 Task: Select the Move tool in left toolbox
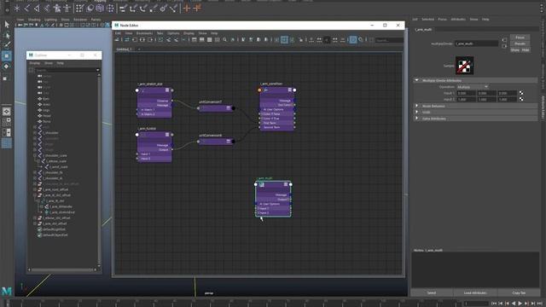(x=7, y=55)
